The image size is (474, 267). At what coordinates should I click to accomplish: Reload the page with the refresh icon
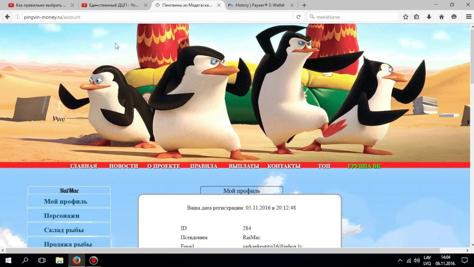[x=298, y=17]
